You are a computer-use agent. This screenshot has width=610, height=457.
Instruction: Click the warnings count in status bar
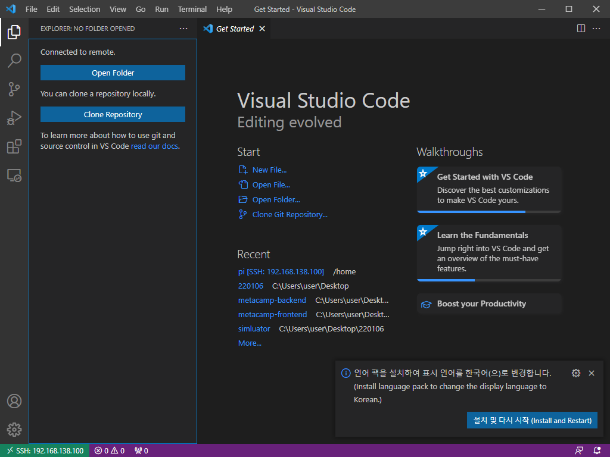tap(118, 451)
